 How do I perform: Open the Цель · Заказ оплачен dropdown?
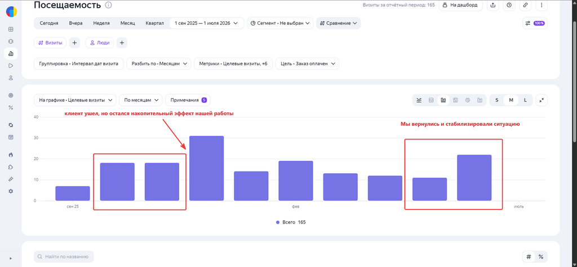pos(307,64)
